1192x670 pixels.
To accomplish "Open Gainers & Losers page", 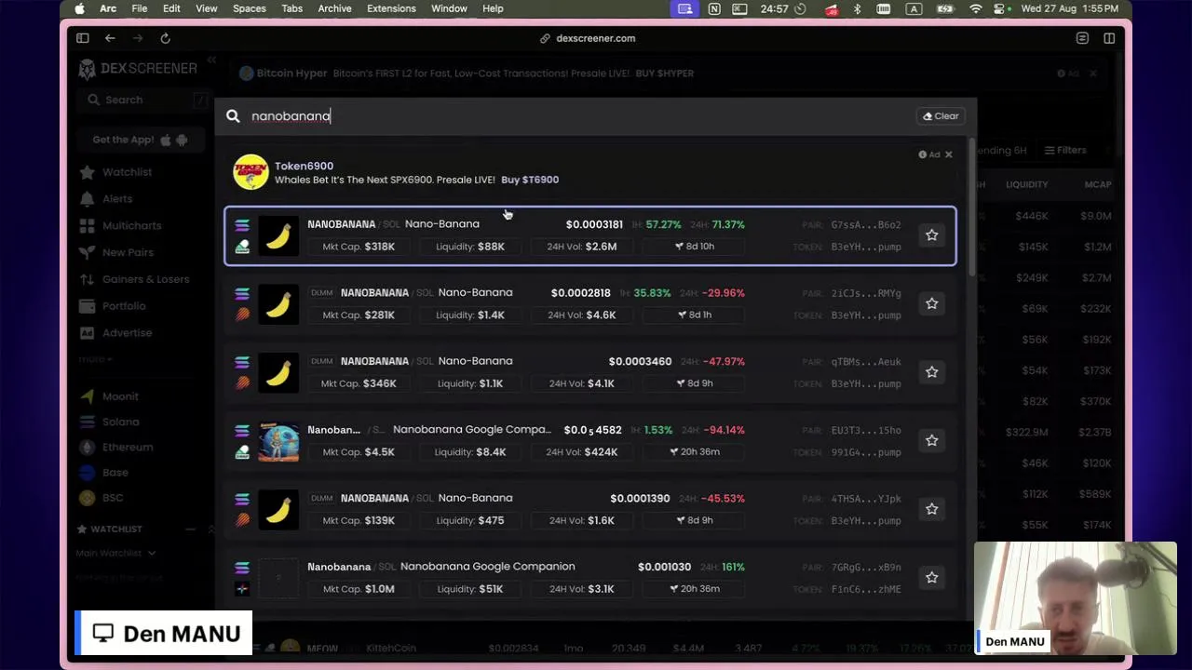I will pos(145,279).
